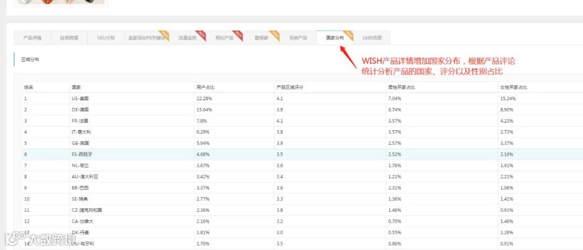Click the 2.52% male buyer value
Viewport: 583px width, 250px height.
pos(395,154)
